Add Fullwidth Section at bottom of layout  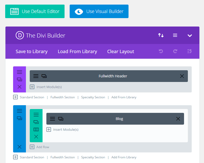pyautogui.click(x=62, y=157)
